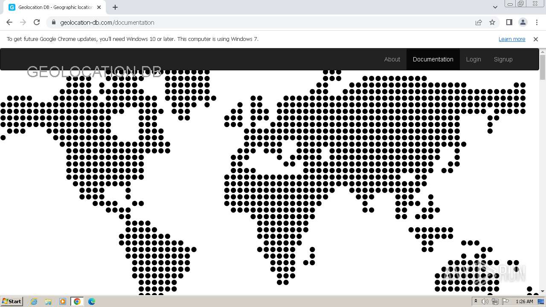Click the scrollbar down arrow
546x307 pixels.
[543, 291]
